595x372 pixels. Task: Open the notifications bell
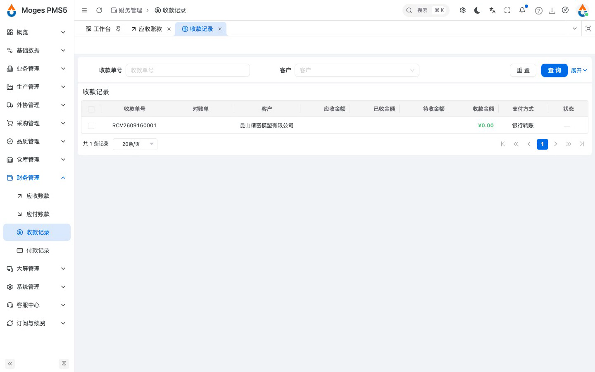click(522, 10)
